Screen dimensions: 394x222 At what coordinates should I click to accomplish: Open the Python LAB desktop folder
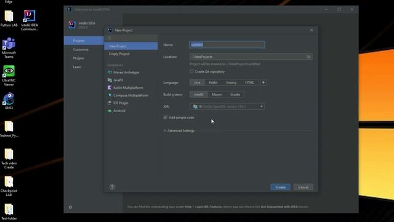click(9, 18)
